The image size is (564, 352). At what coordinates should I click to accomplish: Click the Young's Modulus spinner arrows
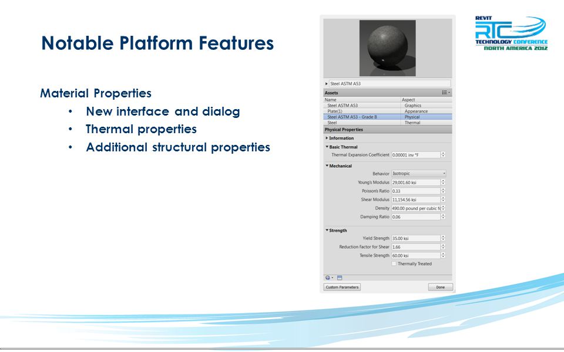point(443,182)
